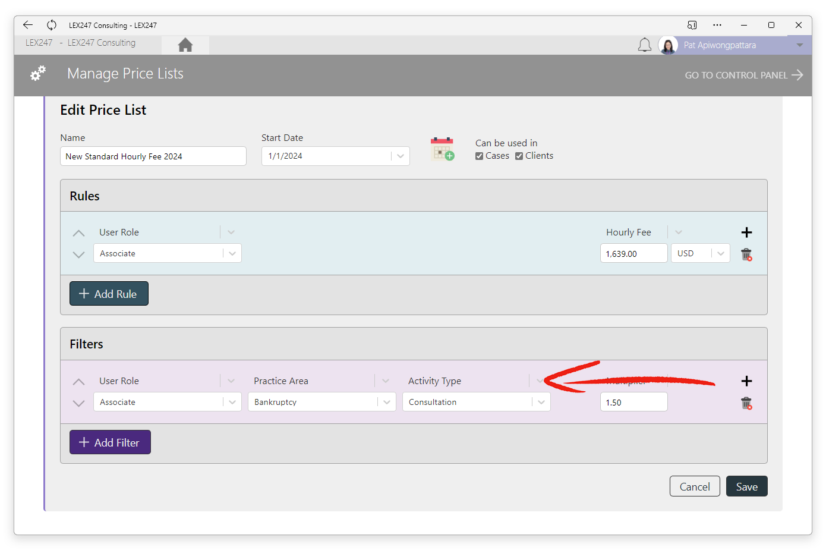
Task: Click the Pat Apiwongpattara user name
Action: tap(720, 45)
